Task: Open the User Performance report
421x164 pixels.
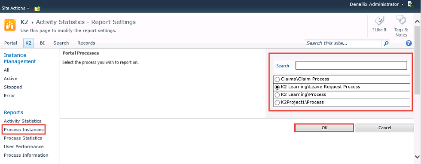Action: (x=24, y=147)
